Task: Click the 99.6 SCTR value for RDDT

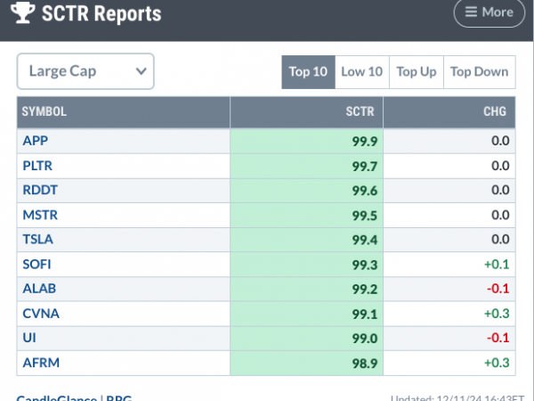Action: [x=365, y=191]
